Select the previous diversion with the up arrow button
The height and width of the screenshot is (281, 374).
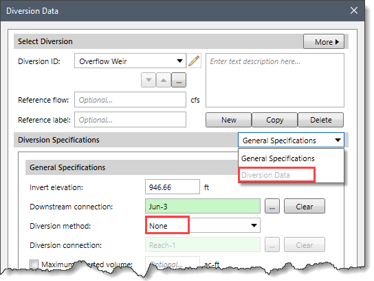pos(164,80)
